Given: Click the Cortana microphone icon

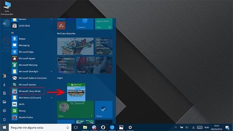Looking at the screenshot, I should (68, 127).
